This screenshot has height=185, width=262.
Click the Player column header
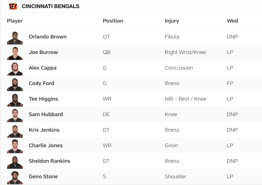click(15, 21)
